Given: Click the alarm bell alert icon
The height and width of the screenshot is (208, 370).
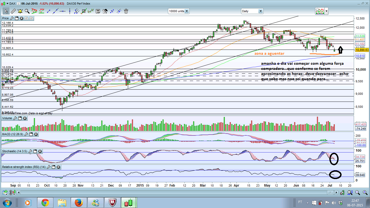Looking at the screenshot, I should coord(20,11).
